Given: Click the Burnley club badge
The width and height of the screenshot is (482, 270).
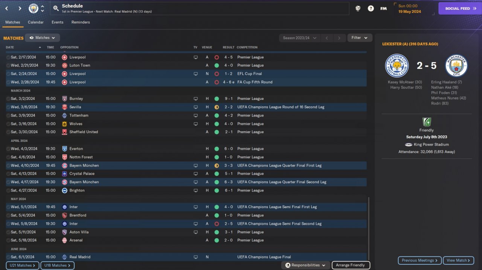Looking at the screenshot, I should [64, 99].
